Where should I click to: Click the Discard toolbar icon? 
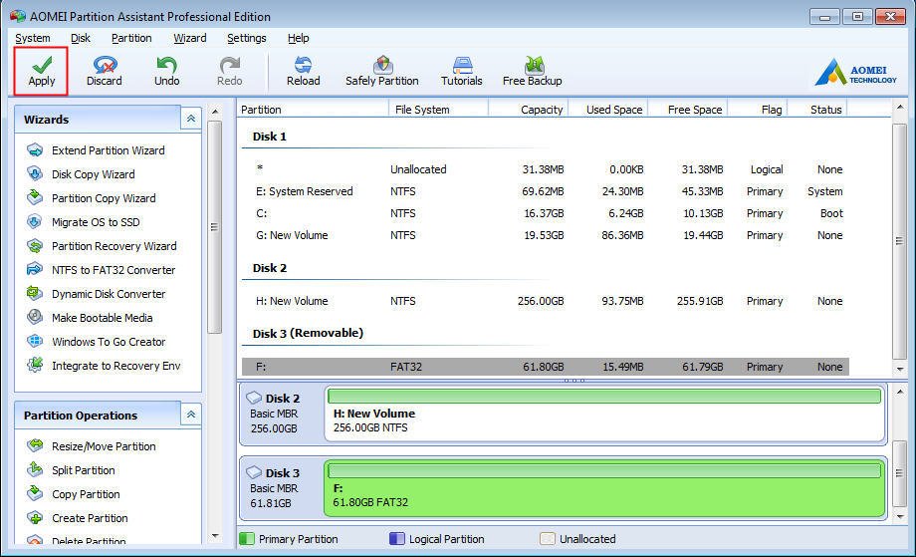coord(105,65)
